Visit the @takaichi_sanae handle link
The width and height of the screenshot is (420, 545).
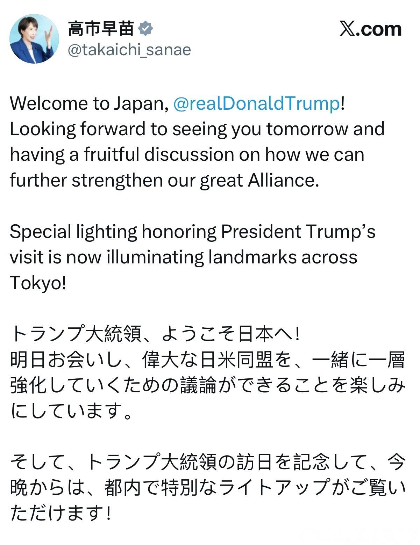tap(129, 50)
